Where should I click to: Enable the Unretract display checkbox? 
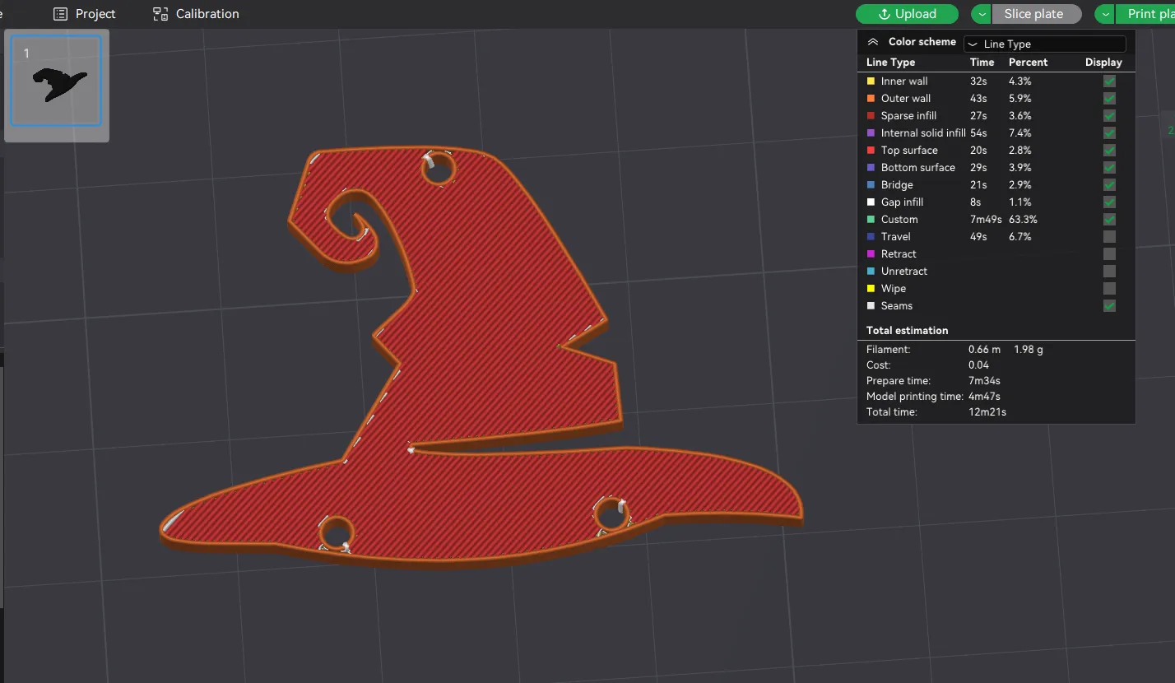pyautogui.click(x=1109, y=272)
